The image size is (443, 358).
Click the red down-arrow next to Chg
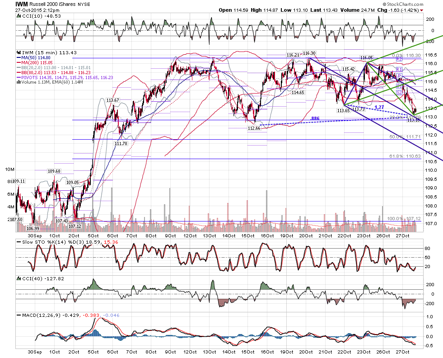pos(422,10)
